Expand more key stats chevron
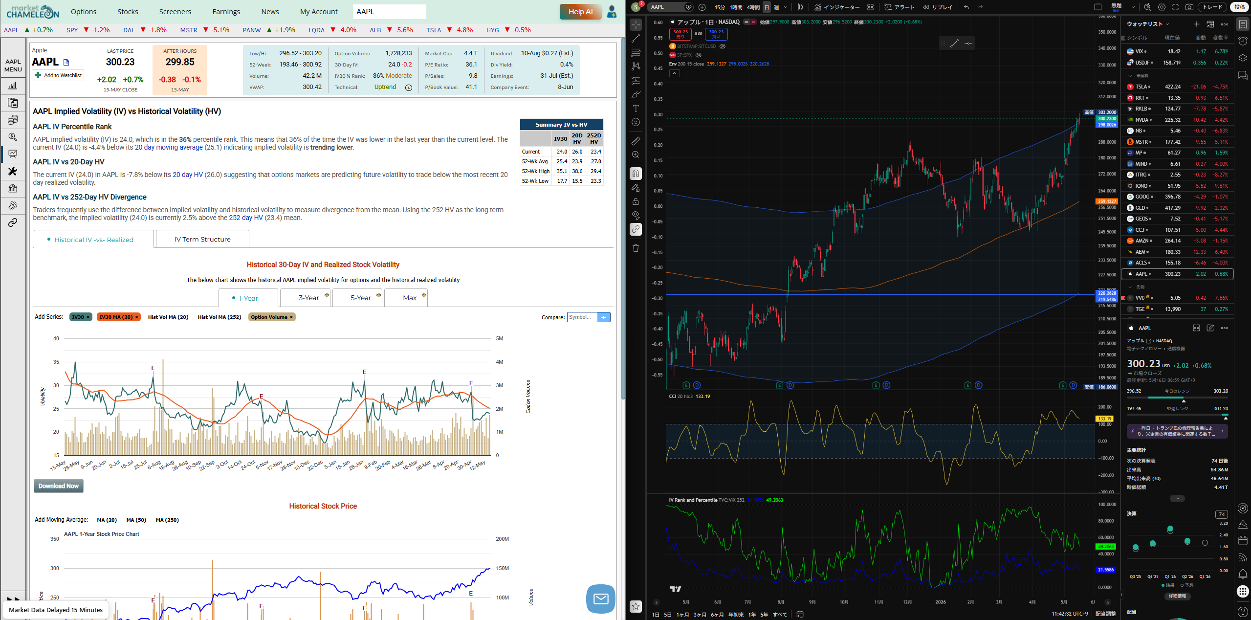 pyautogui.click(x=1177, y=498)
